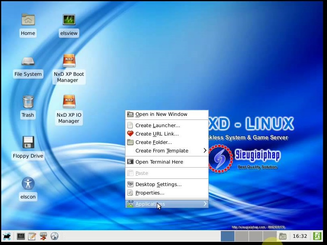Open the elsview application

(x=68, y=19)
